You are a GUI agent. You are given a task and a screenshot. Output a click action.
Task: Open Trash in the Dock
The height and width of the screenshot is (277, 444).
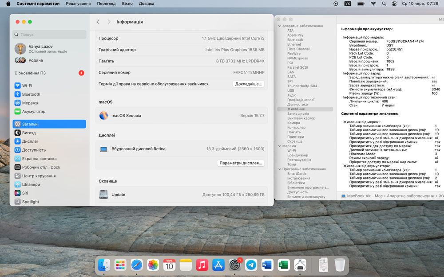(340, 265)
